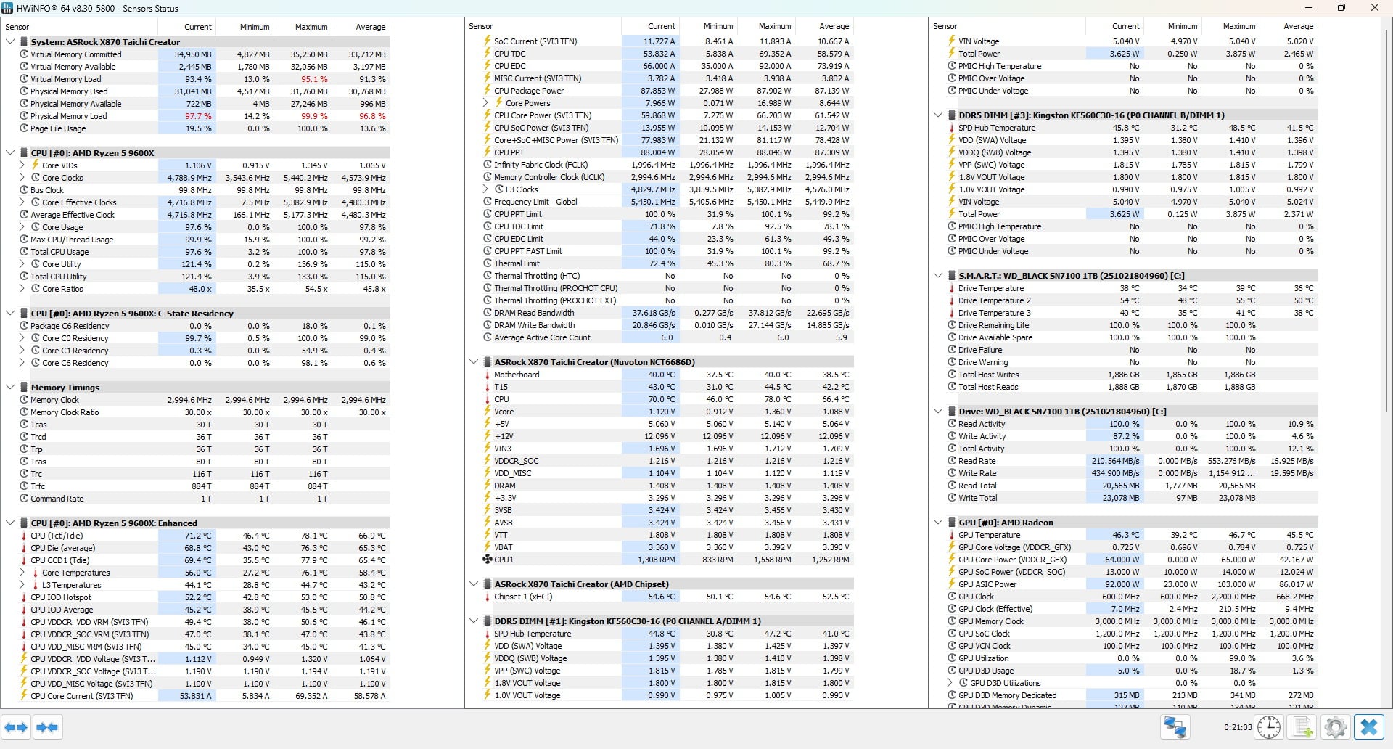Collapse the Memory Timings section
The image size is (1393, 749).
pos(10,388)
